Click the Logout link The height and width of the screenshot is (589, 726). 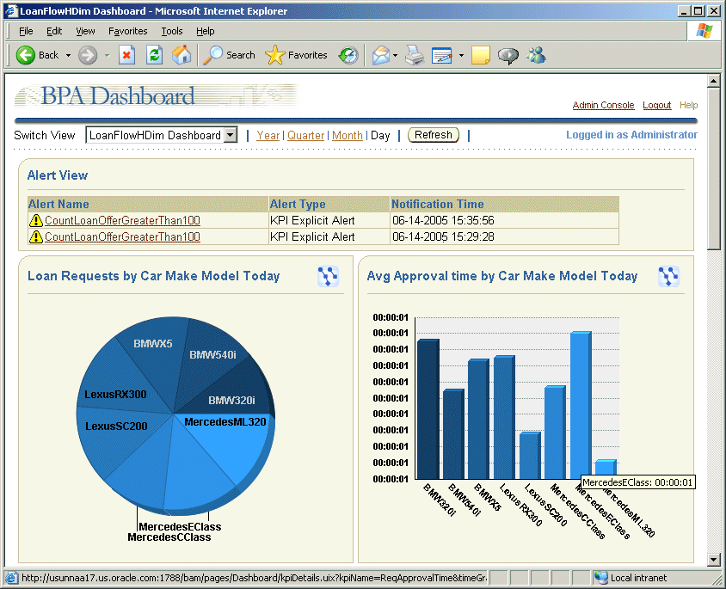(656, 105)
